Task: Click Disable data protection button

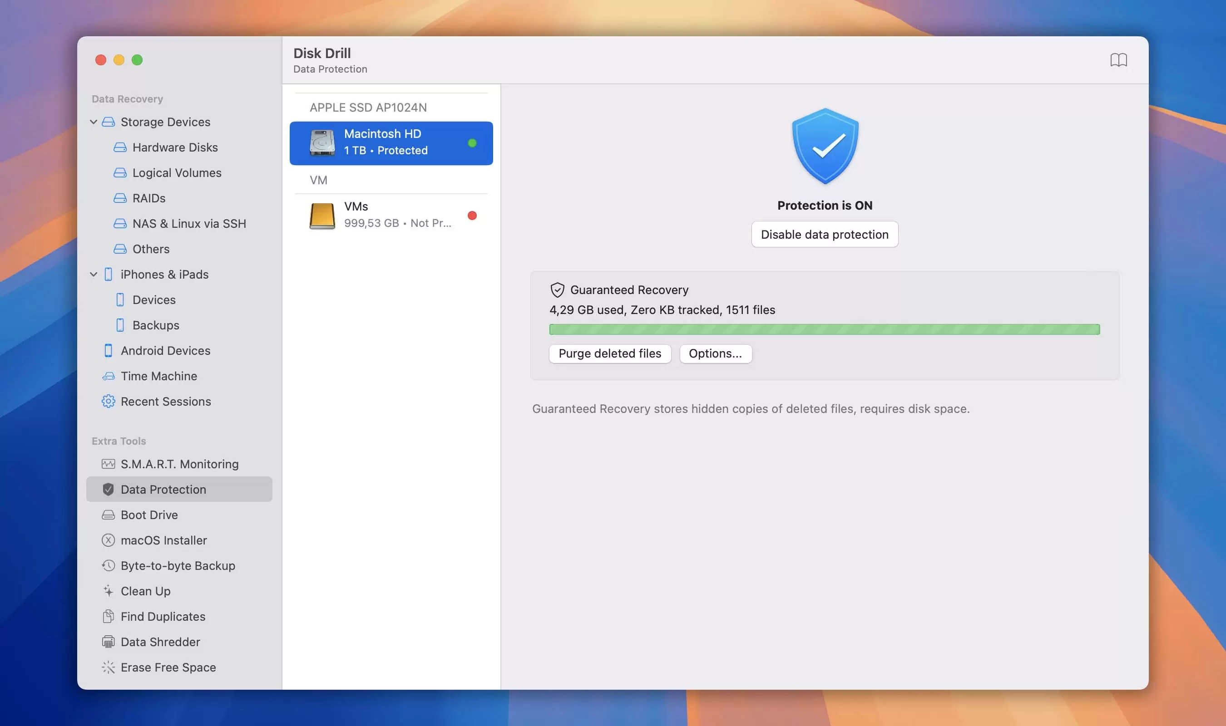Action: [825, 234]
